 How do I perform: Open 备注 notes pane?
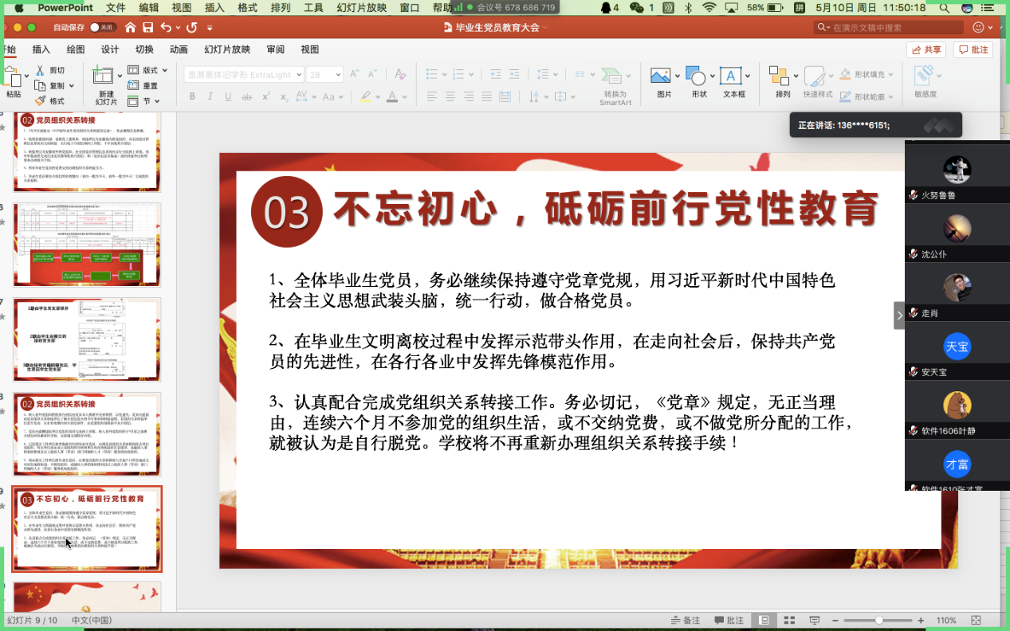click(x=687, y=620)
